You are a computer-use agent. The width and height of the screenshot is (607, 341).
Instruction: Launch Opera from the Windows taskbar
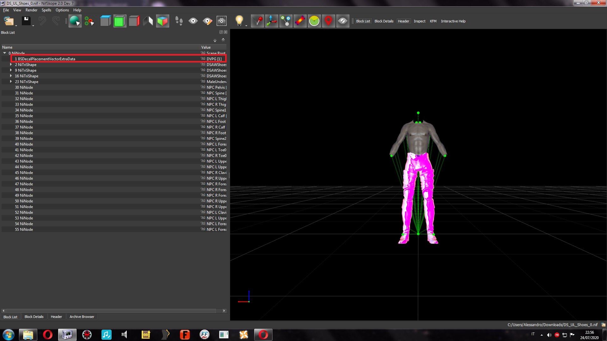point(48,334)
